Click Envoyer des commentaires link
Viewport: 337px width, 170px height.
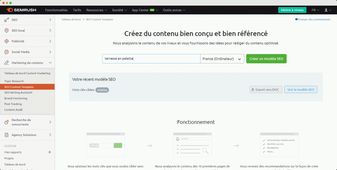(313, 19)
